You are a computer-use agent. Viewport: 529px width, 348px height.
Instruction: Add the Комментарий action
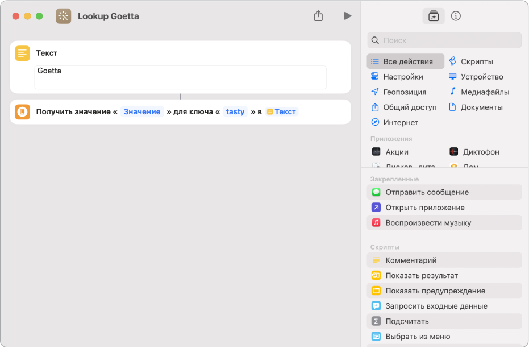pyautogui.click(x=444, y=260)
